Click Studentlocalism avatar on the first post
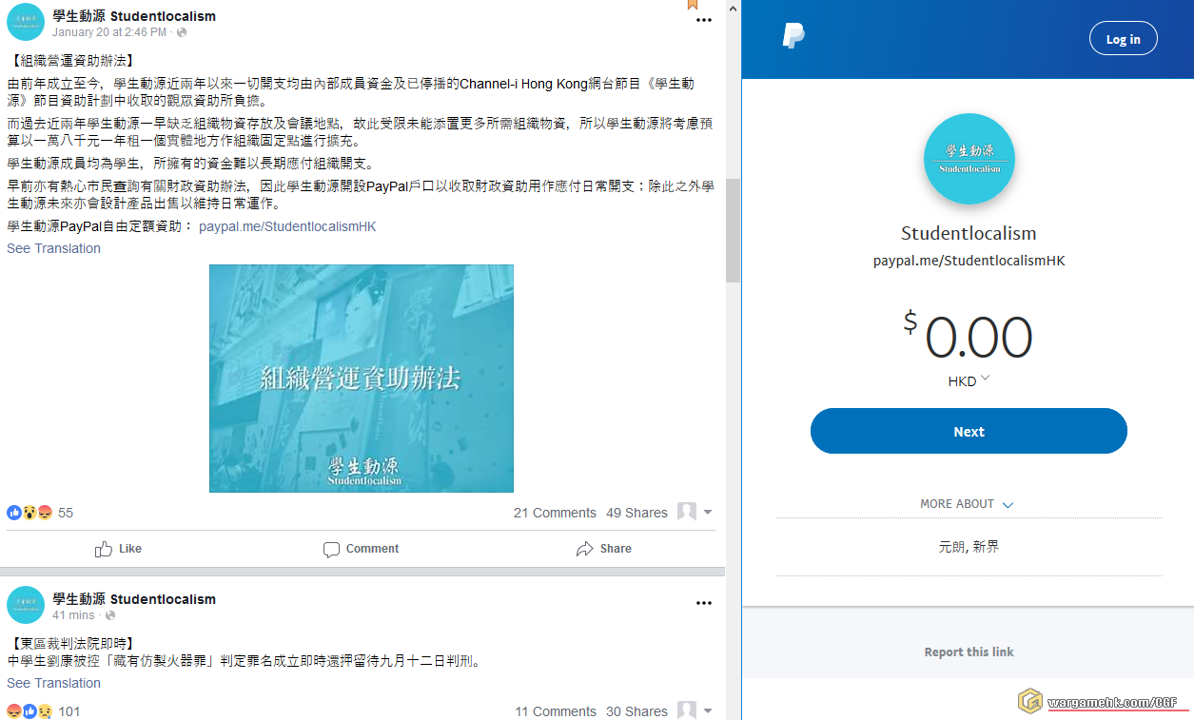 [26, 22]
